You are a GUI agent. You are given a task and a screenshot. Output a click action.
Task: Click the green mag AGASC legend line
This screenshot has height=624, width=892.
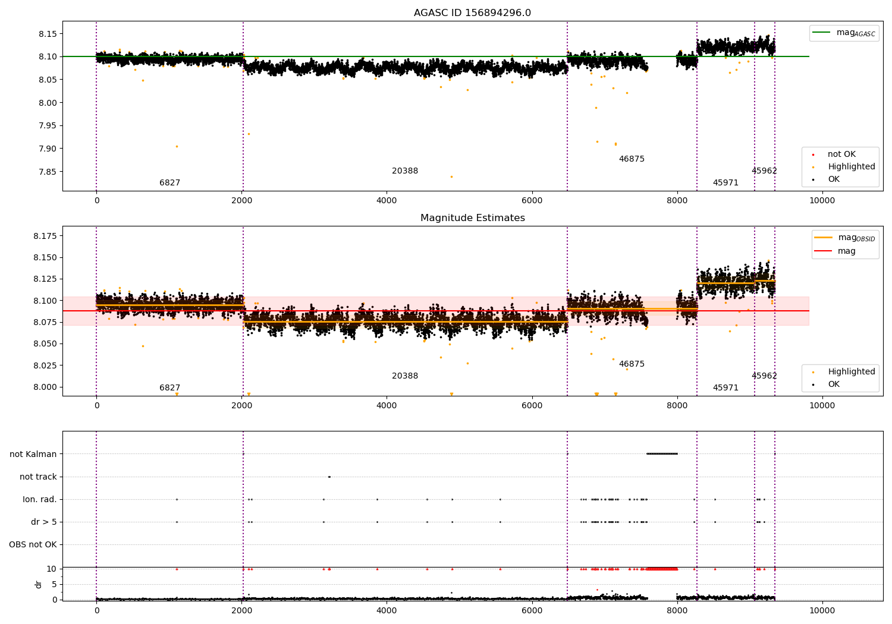tap(821, 33)
